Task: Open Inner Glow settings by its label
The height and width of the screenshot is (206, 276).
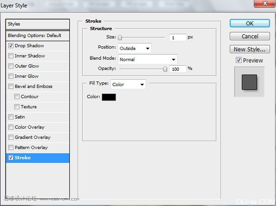Action: [x=26, y=76]
